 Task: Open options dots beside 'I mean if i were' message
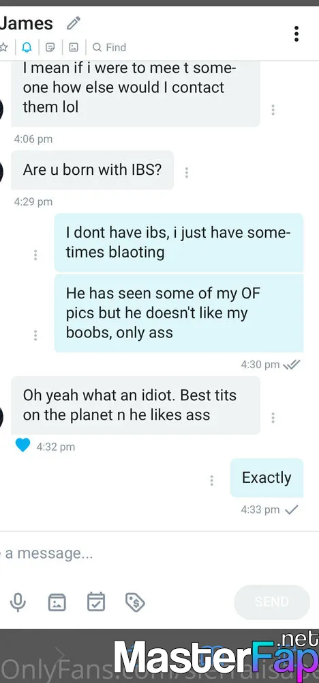[273, 110]
